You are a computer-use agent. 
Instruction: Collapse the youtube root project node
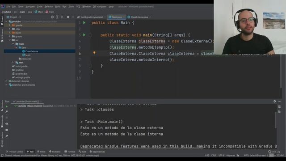6,21
